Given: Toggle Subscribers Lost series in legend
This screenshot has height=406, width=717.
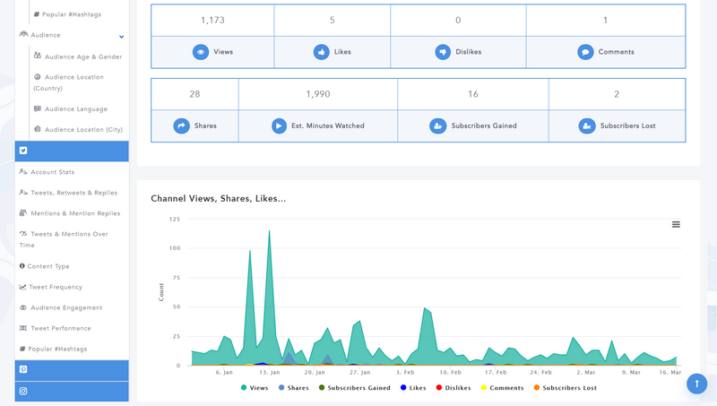Looking at the screenshot, I should tap(566, 388).
